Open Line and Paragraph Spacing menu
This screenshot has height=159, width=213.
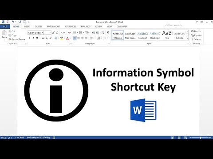tap(92, 38)
